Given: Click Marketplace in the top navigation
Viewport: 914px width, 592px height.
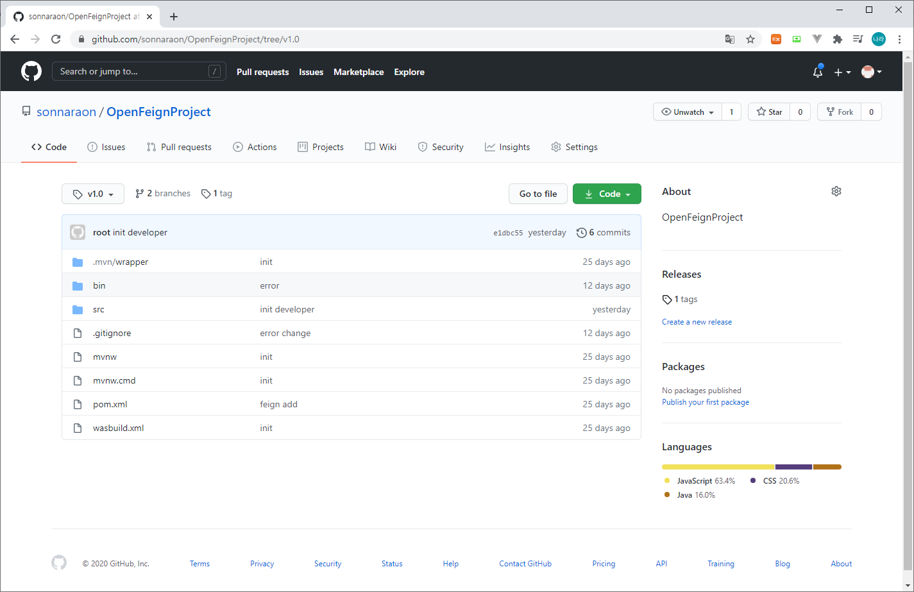Looking at the screenshot, I should tap(359, 72).
